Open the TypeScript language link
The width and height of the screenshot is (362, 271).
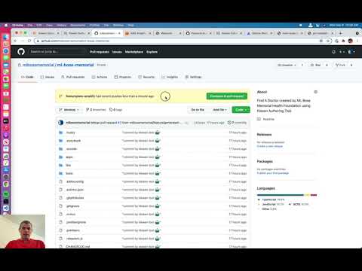click(x=271, y=199)
